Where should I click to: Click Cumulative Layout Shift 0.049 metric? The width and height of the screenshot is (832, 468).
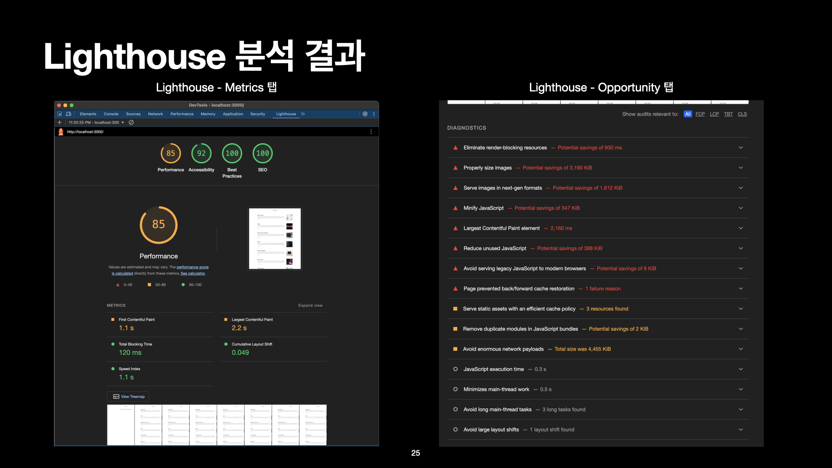[x=273, y=349]
